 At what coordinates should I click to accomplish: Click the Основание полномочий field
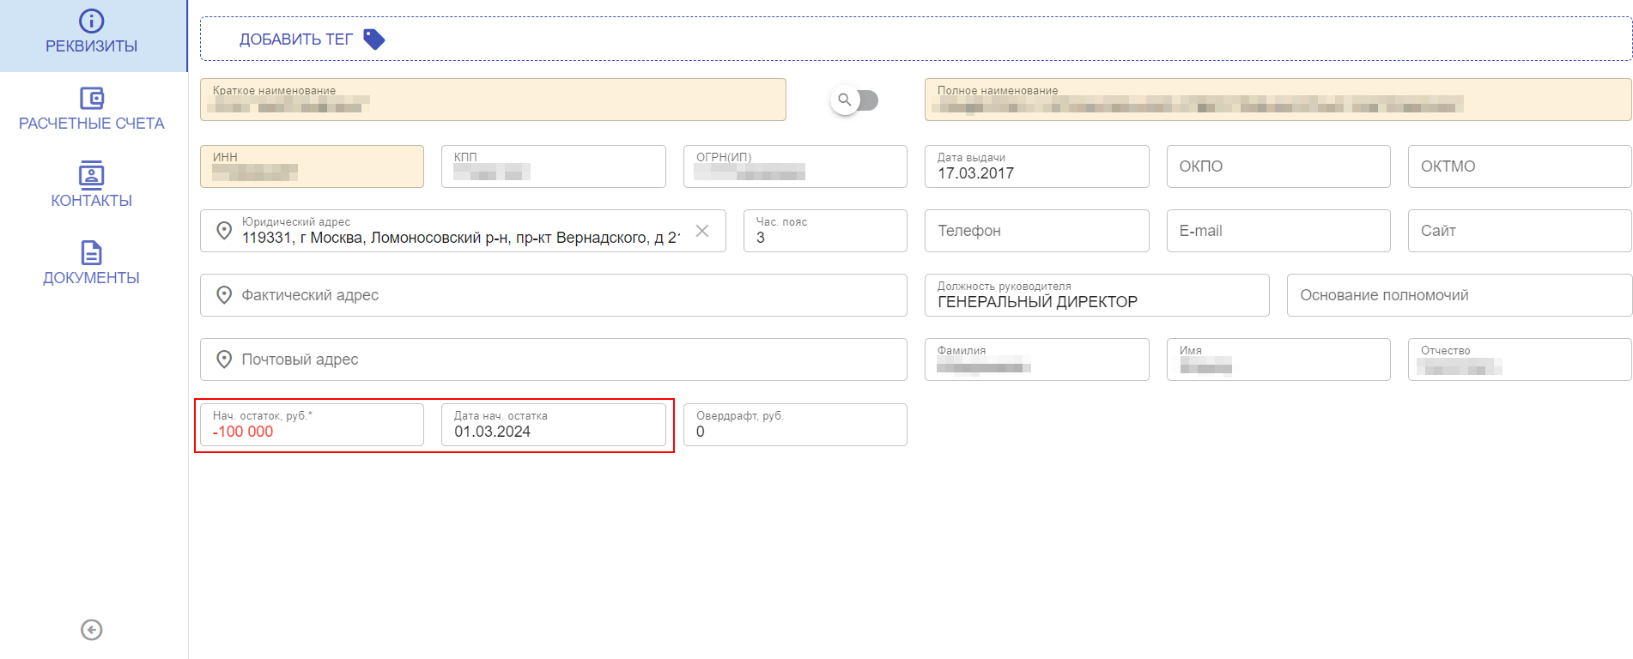click(x=1458, y=295)
